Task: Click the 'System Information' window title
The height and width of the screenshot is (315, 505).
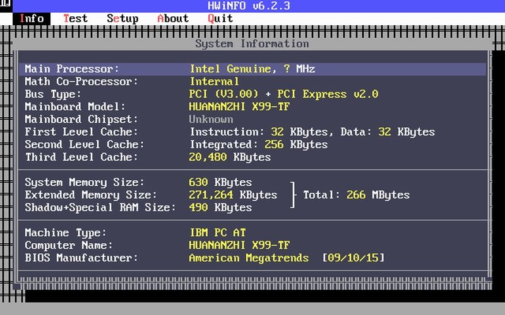Action: (x=252, y=44)
